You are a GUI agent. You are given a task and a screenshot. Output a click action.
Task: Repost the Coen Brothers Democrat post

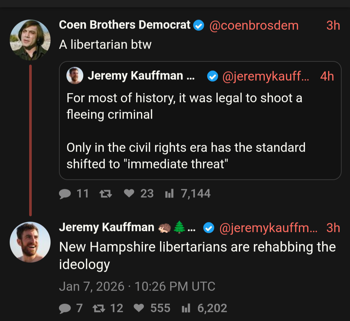(104, 194)
